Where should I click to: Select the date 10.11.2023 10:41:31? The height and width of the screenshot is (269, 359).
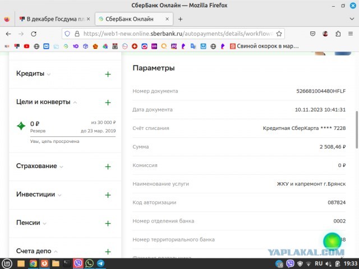(320, 110)
